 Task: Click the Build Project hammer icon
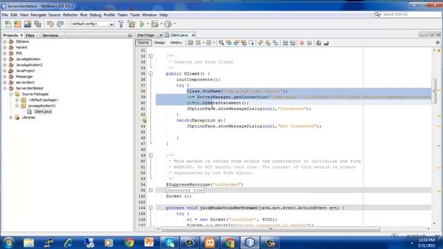click(x=121, y=24)
